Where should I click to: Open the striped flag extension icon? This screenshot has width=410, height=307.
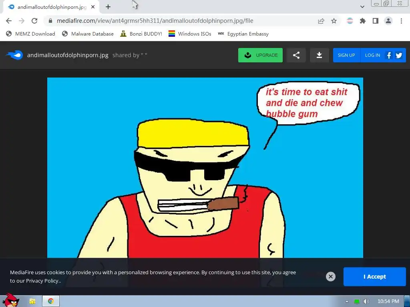pyautogui.click(x=350, y=21)
